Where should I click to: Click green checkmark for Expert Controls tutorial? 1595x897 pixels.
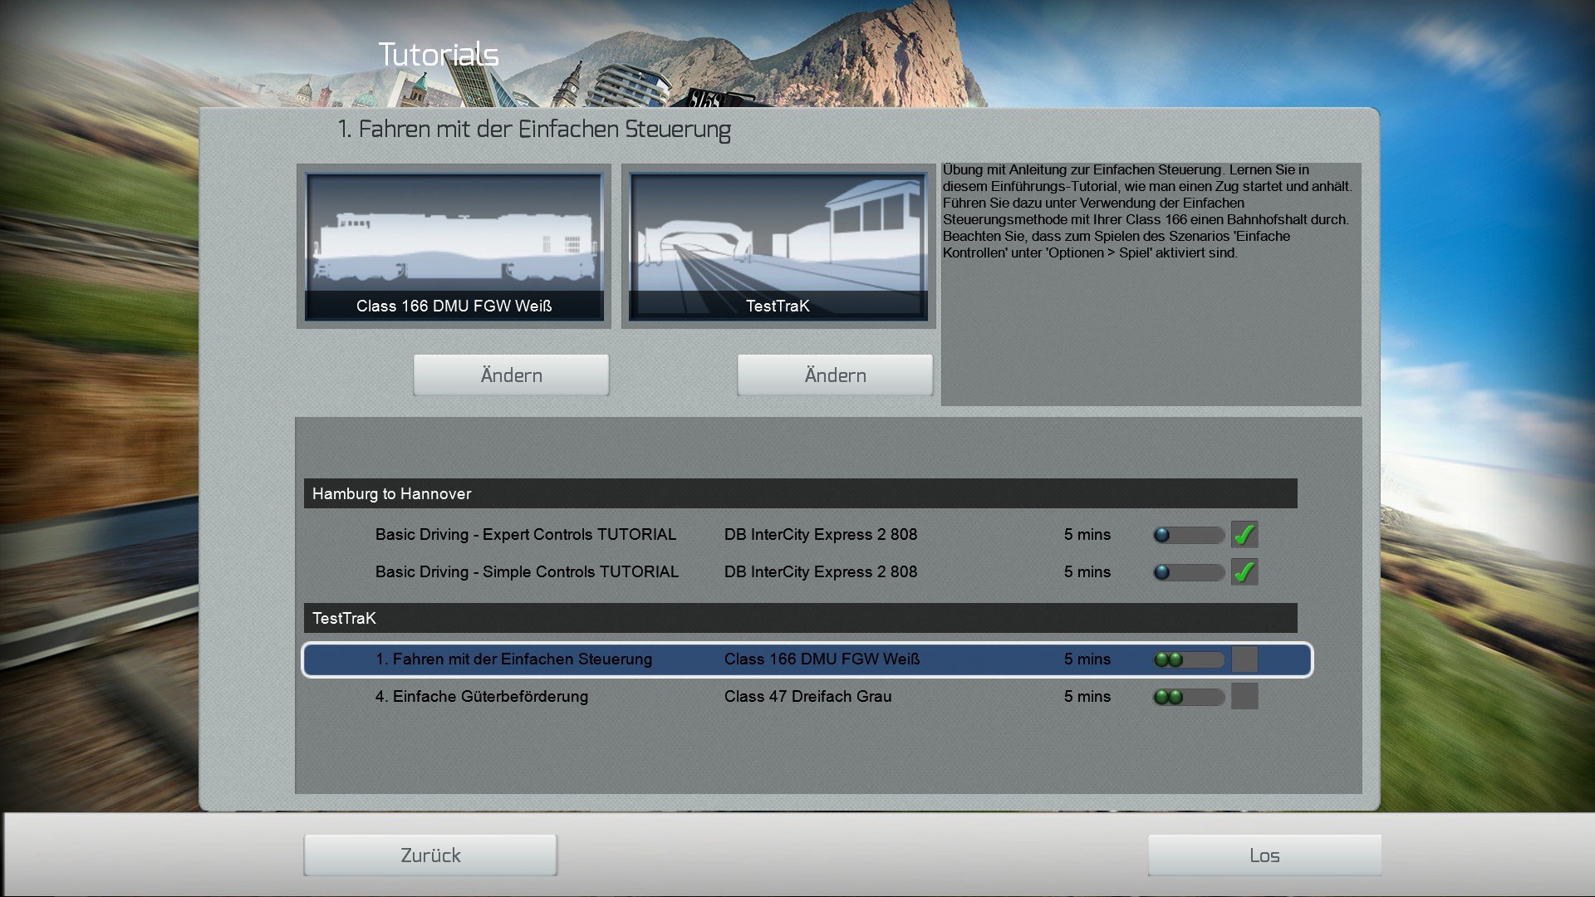coord(1244,535)
